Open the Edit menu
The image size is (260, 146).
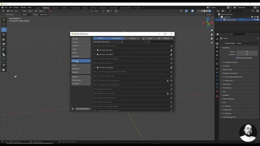click(11, 7)
